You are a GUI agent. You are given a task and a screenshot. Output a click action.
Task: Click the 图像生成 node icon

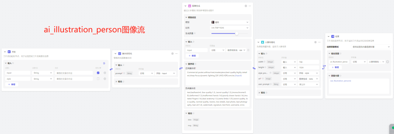(189, 6)
